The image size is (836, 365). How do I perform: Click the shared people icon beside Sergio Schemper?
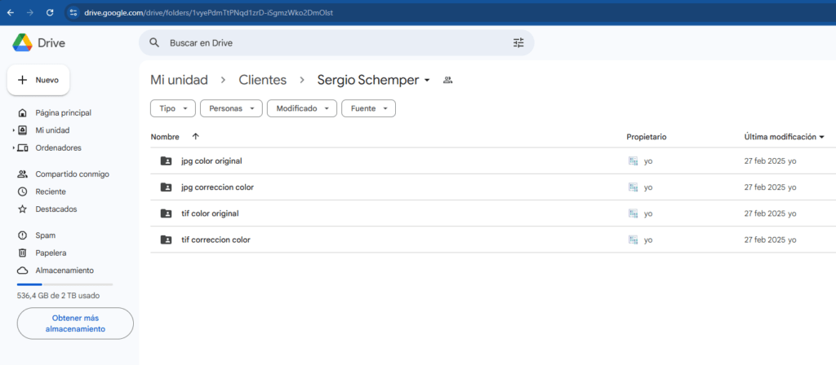pyautogui.click(x=448, y=81)
